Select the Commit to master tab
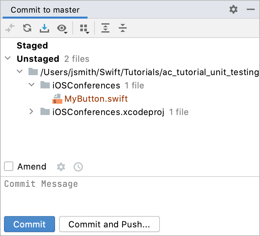Image resolution: width=260 pixels, height=236 pixels. [45, 10]
